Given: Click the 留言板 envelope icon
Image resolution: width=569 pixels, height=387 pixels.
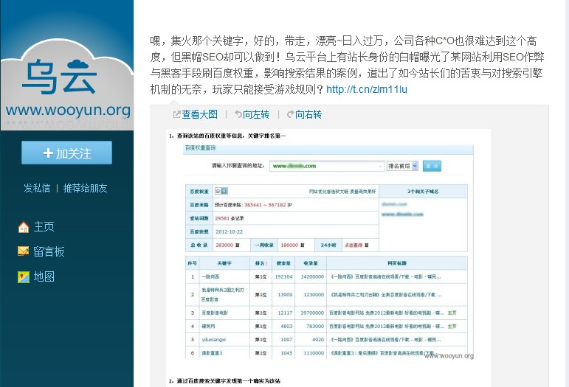Looking at the screenshot, I should click(24, 251).
